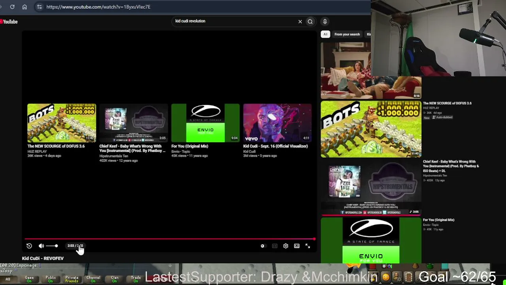Open the game emotes smiley icon
This screenshot has width=506, height=285.
pos(386,277)
